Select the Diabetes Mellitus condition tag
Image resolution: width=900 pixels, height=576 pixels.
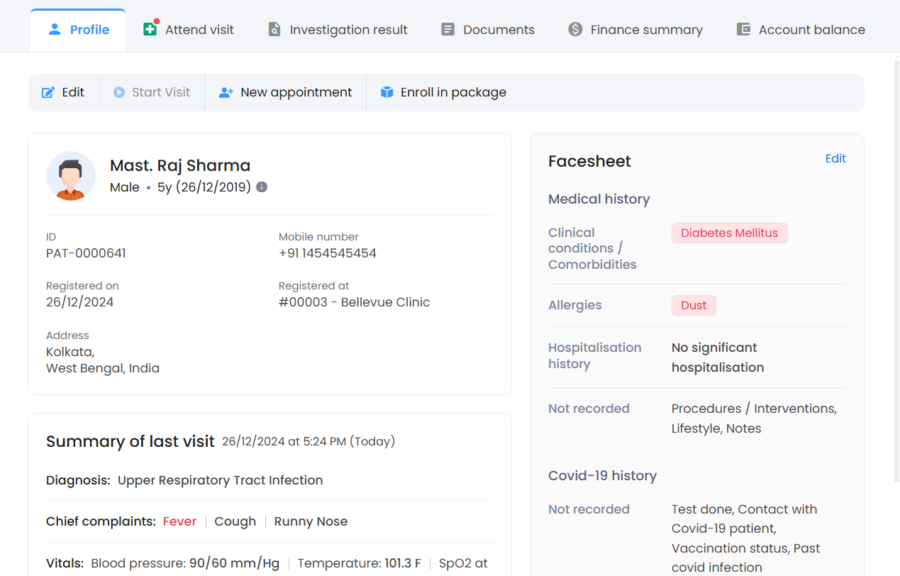(729, 233)
